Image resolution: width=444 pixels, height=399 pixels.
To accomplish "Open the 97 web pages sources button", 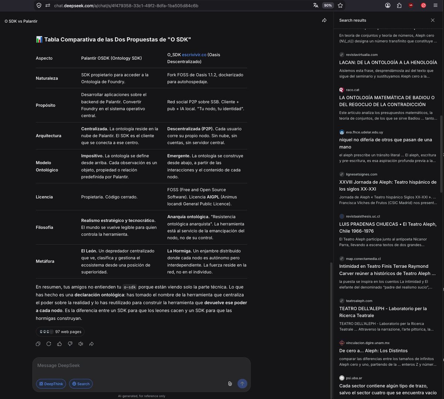I will click(60, 331).
